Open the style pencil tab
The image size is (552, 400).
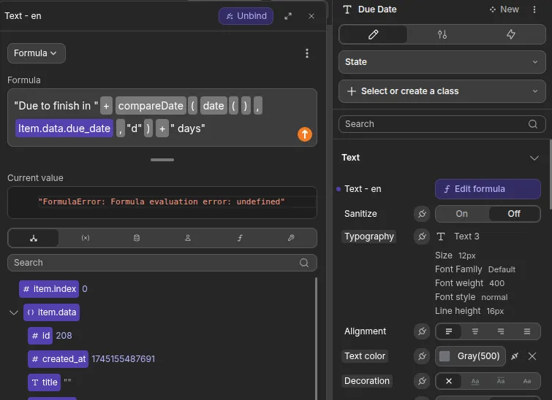(x=373, y=34)
